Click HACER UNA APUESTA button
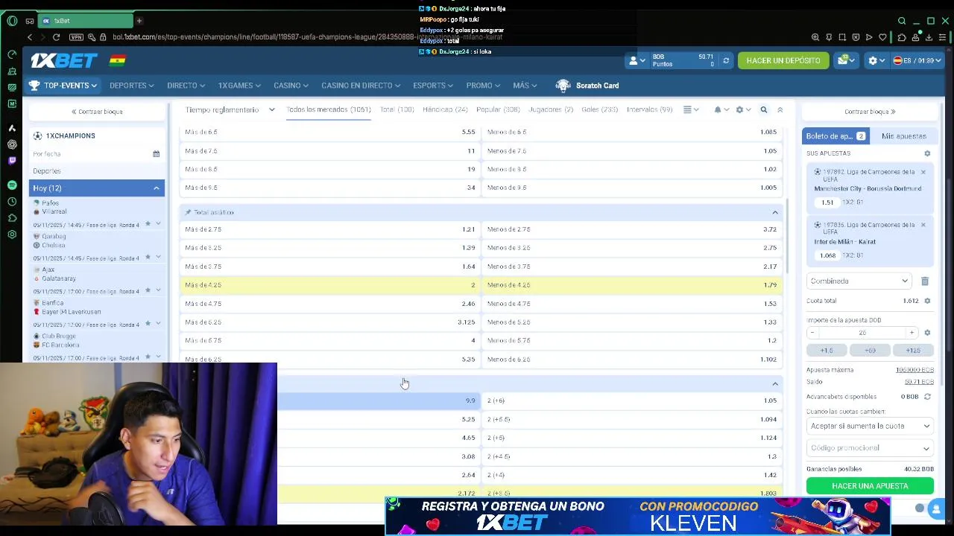Viewport: 954px width, 536px height. pyautogui.click(x=870, y=486)
